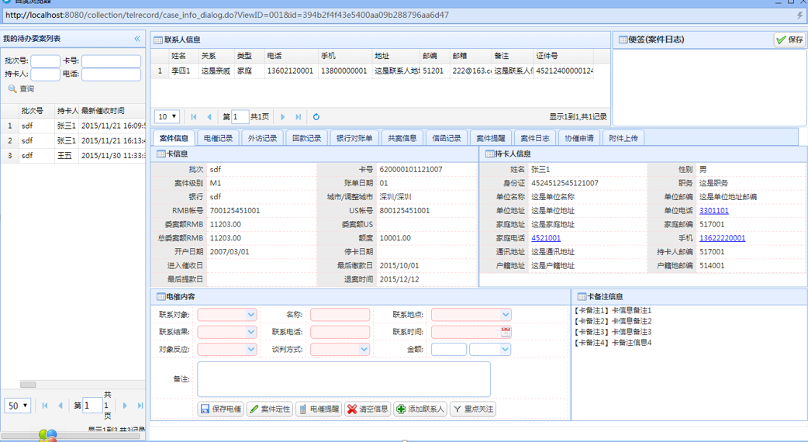Click 清空信息 to clear the form

point(368,409)
